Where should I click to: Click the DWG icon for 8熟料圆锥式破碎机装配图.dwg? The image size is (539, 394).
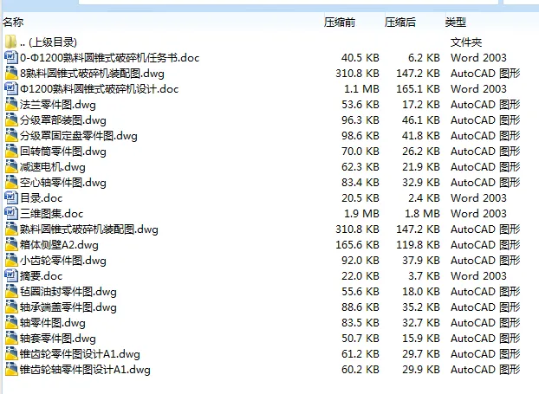click(x=11, y=73)
